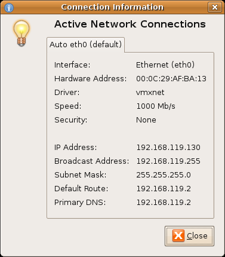The width and height of the screenshot is (225, 257).
Task: Click the Primary DNS value
Action: pyautogui.click(x=164, y=203)
